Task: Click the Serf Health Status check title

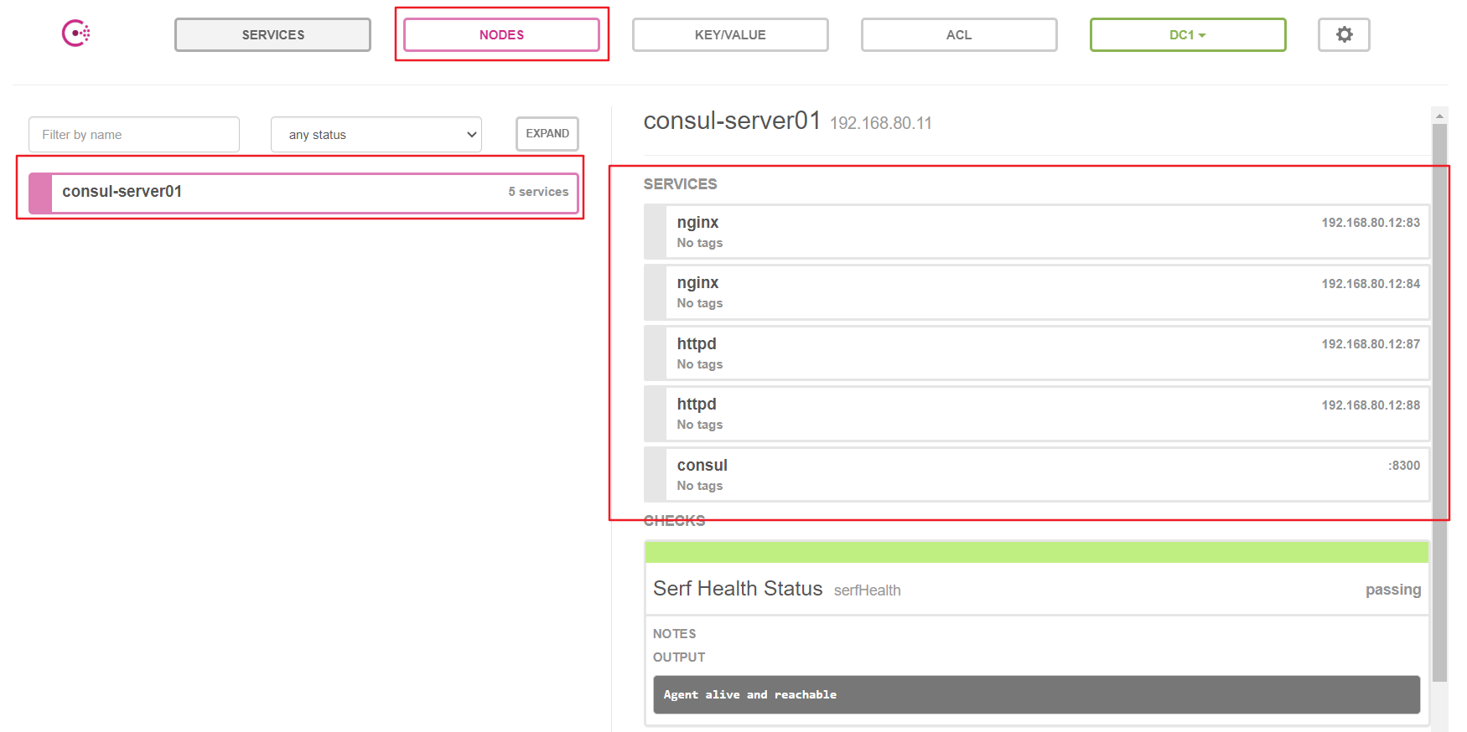Action: (x=738, y=589)
